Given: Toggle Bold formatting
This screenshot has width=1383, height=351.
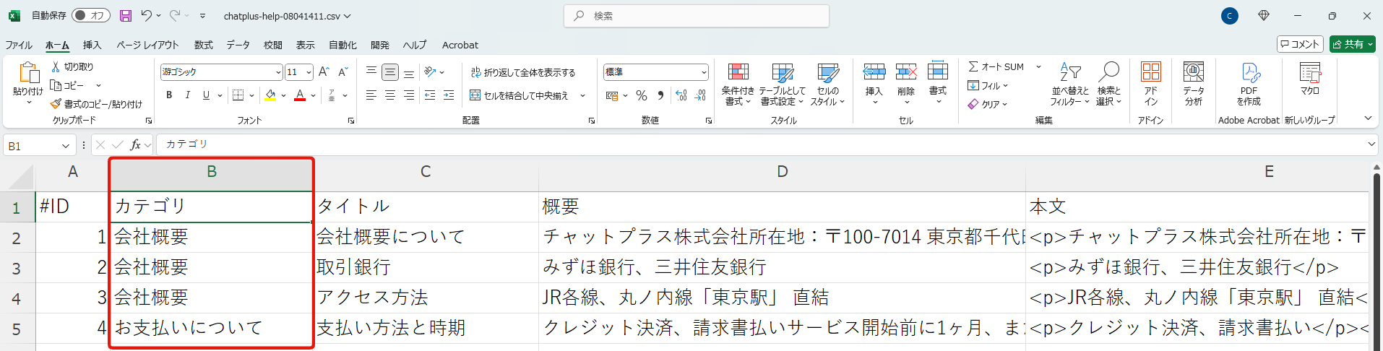Looking at the screenshot, I should [x=169, y=95].
